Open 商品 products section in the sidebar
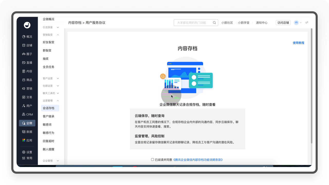329x185 pixels. (x=27, y=80)
